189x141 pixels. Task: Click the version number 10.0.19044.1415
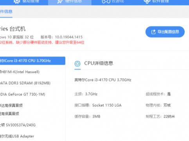point(68,37)
